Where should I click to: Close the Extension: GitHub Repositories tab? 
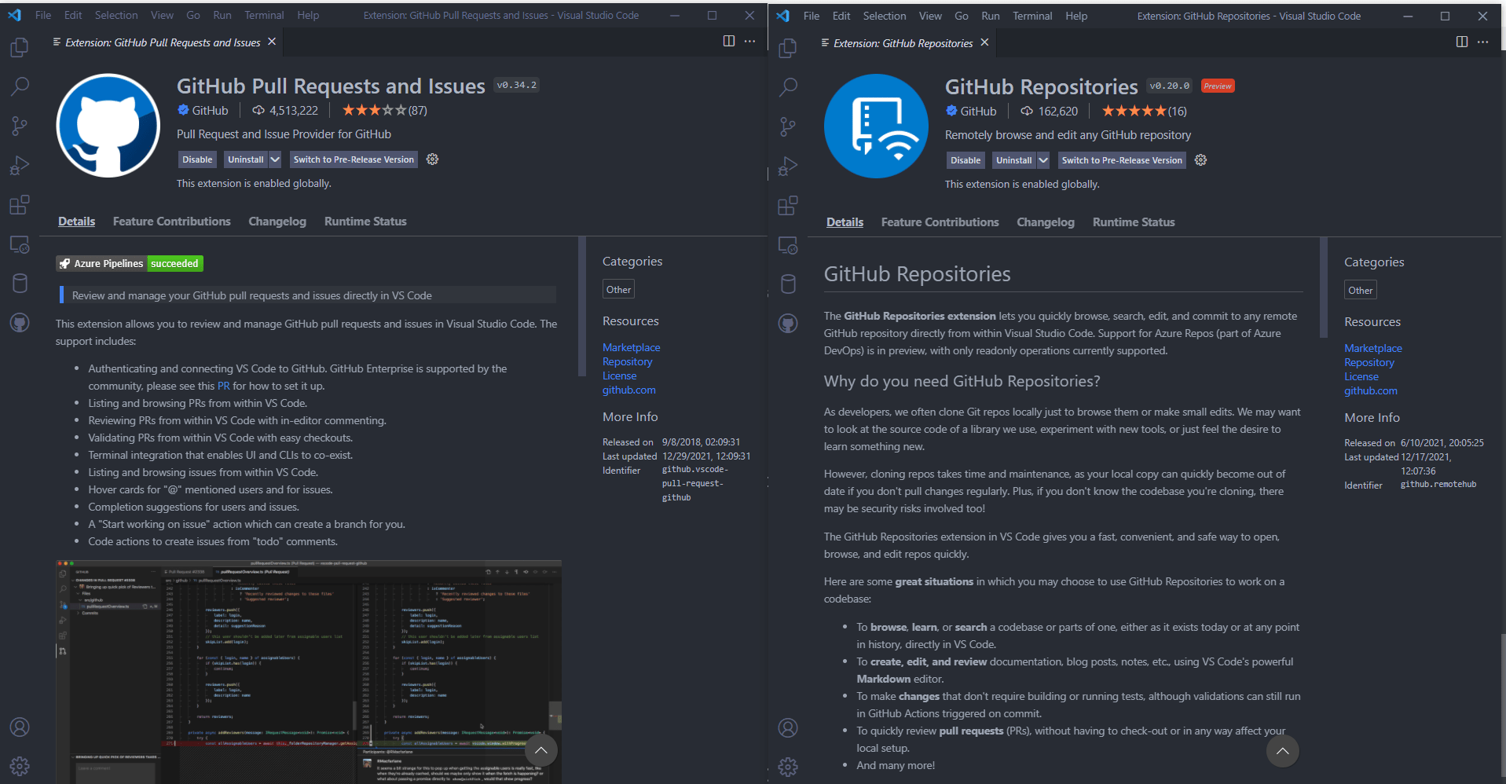point(984,42)
